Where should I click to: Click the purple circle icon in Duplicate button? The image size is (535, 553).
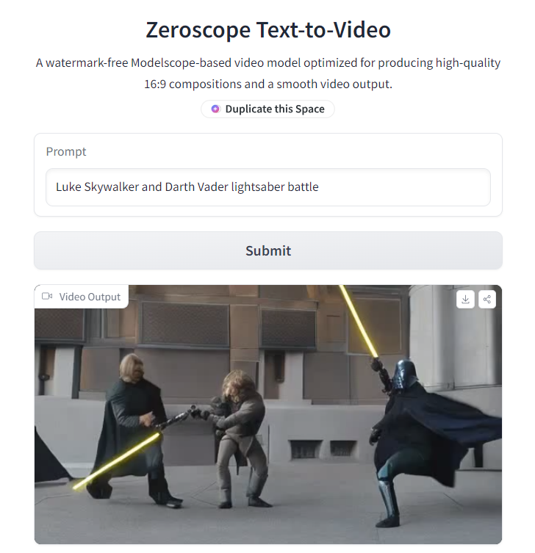coord(215,109)
